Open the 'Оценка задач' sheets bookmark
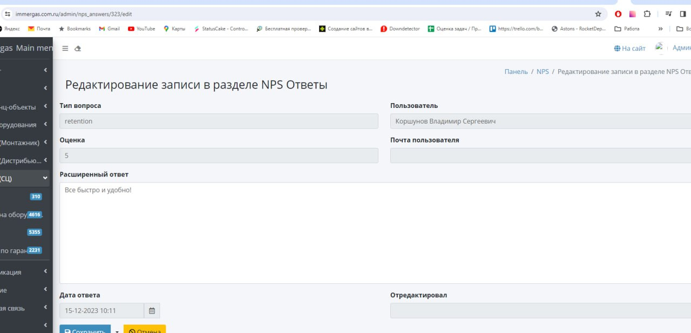 pyautogui.click(x=455, y=29)
